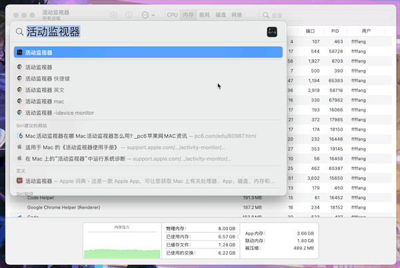Select the Code Helper process row

tap(201, 197)
